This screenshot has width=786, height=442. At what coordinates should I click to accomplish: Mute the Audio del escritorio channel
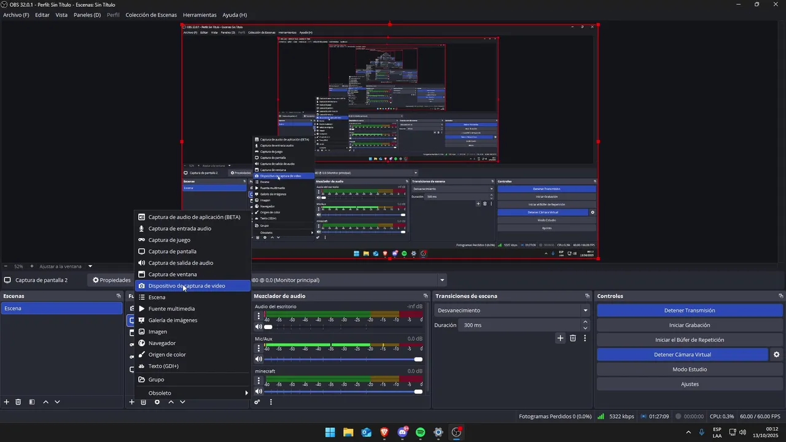click(259, 327)
